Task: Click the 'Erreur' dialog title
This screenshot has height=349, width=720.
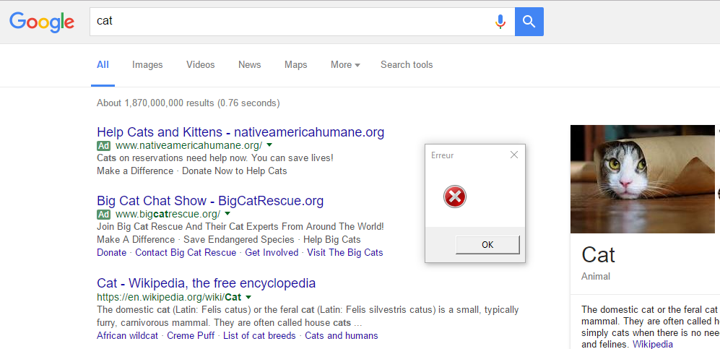Action: 442,155
